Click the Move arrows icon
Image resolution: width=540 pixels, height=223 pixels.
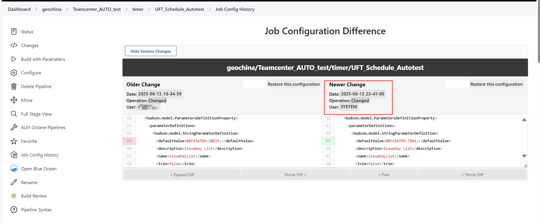14,100
